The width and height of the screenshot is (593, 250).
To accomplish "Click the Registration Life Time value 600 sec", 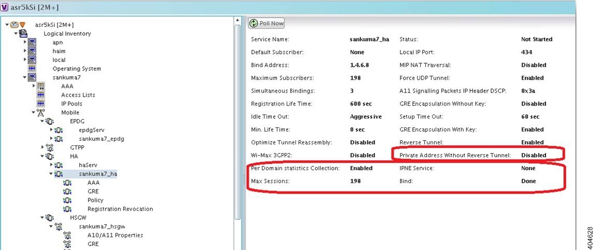I will (x=361, y=104).
